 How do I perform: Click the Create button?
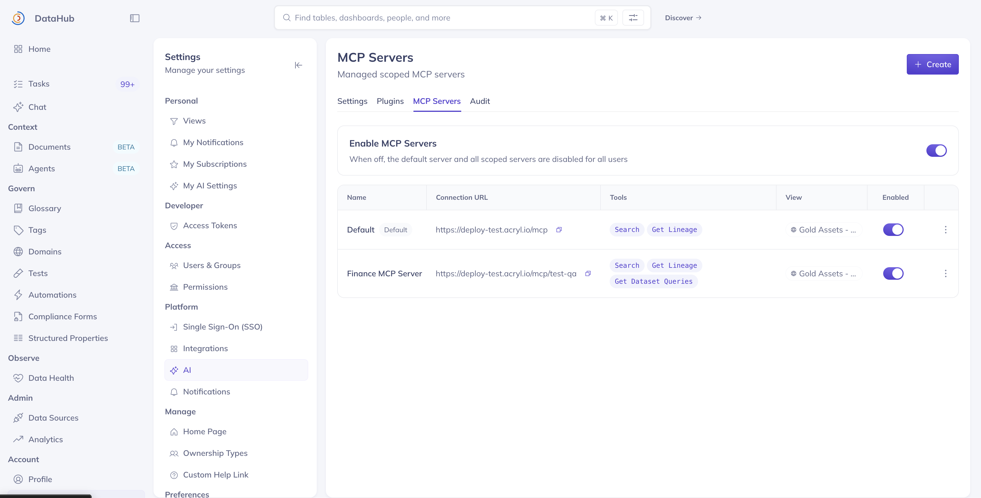coord(932,64)
